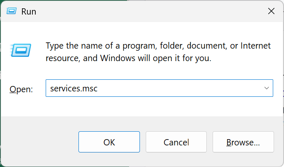284x167 pixels.
Task: Dismiss the dialog with Cancel
Action: [x=176, y=142]
